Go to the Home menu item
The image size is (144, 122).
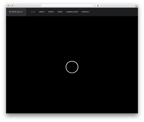pyautogui.click(x=33, y=12)
